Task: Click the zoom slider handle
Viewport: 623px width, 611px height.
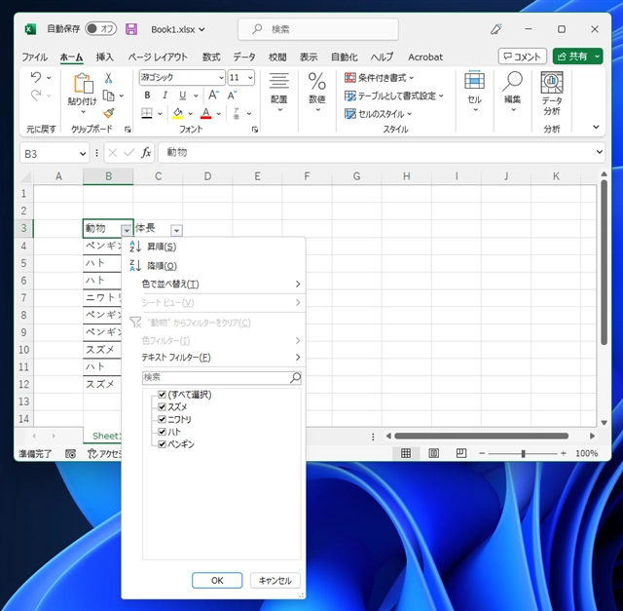Action: 524,453
